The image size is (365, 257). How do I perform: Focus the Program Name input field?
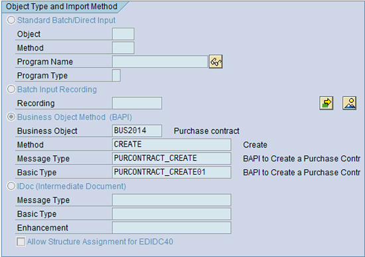(160, 62)
